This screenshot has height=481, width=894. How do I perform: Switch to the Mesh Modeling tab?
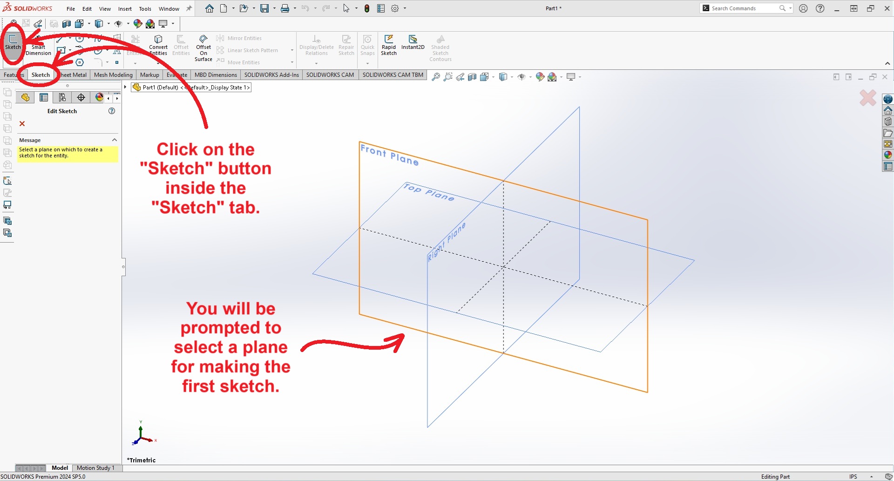click(x=113, y=75)
